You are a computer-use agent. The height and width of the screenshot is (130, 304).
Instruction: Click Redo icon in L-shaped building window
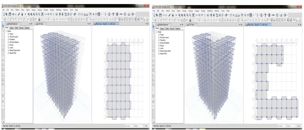[166, 15]
